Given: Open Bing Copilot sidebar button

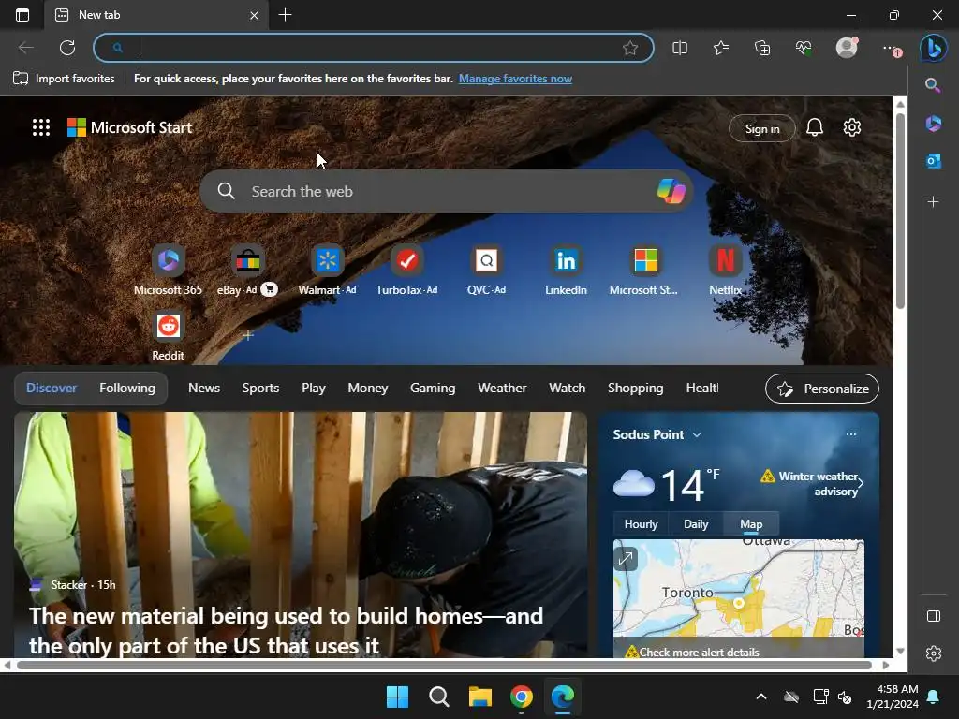Looking at the screenshot, I should point(934,48).
